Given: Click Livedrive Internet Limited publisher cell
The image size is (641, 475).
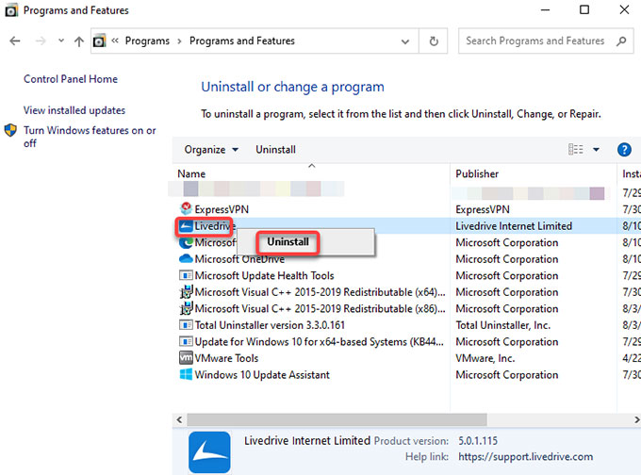Looking at the screenshot, I should pos(514,225).
